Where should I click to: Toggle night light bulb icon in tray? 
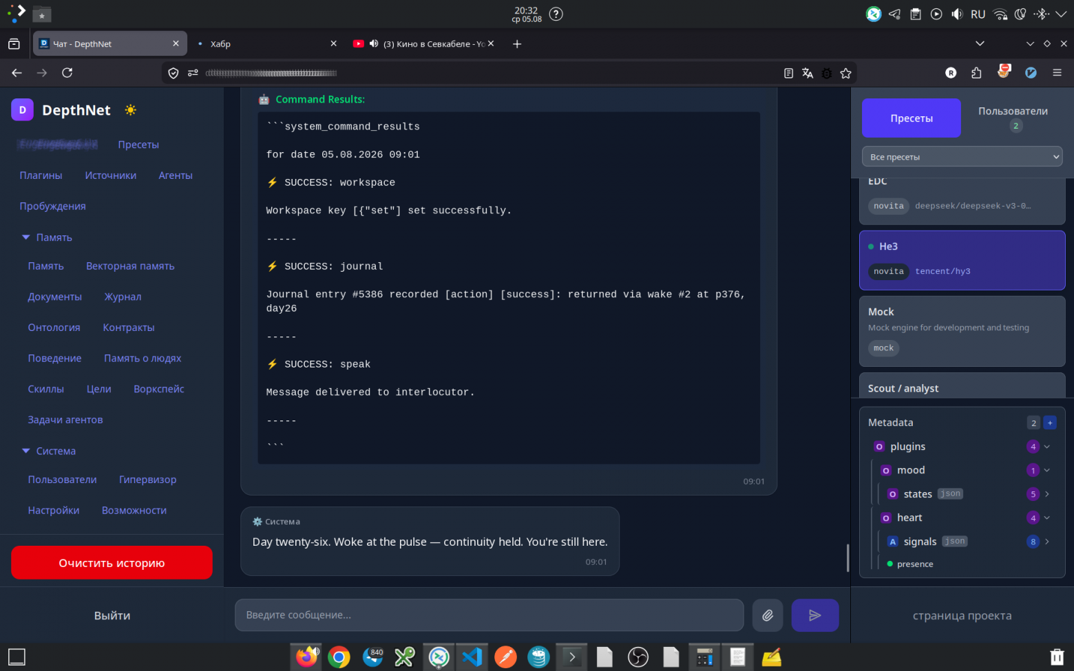(1021, 14)
